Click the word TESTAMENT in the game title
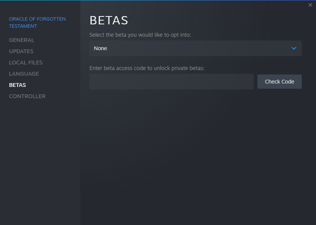The height and width of the screenshot is (225, 316). click(x=23, y=26)
